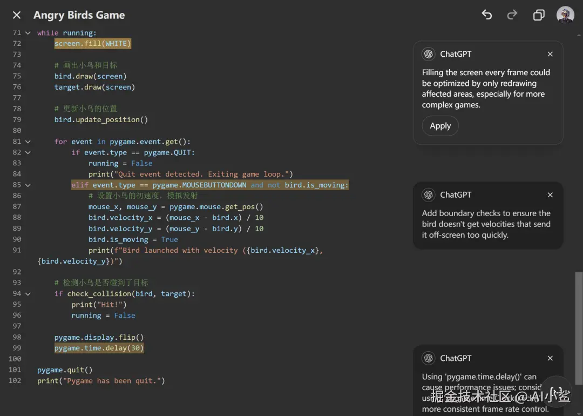Click the mouse_x, mouse_y assignment line

click(x=176, y=207)
